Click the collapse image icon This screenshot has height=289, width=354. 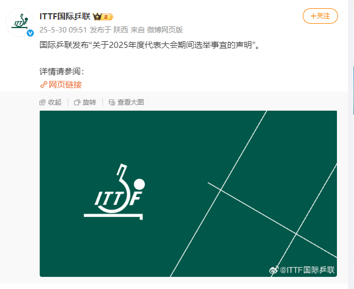pyautogui.click(x=42, y=102)
